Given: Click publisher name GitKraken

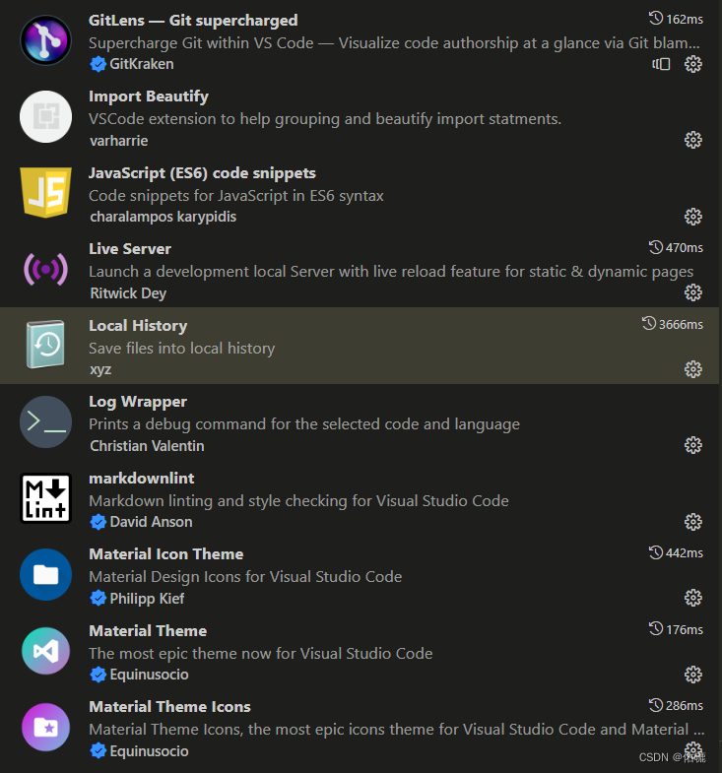Looking at the screenshot, I should coord(142,64).
